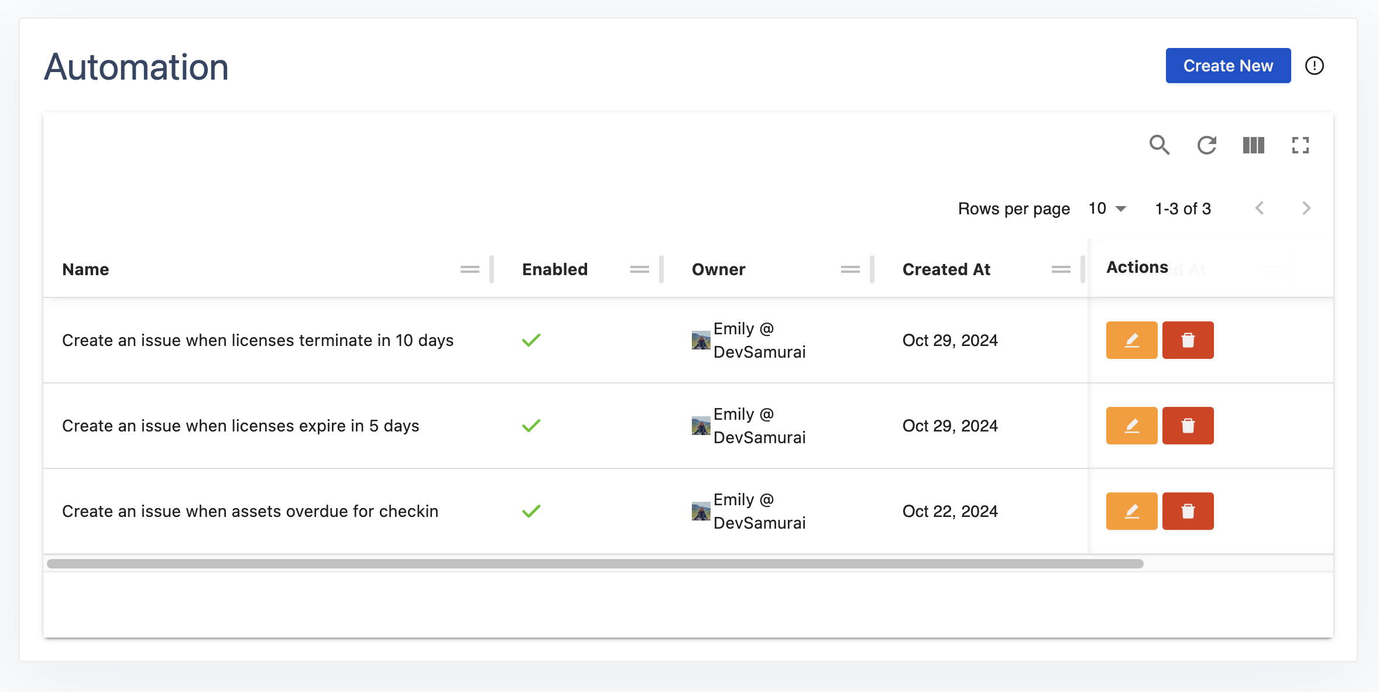Click the info icon beside Create New
The image size is (1379, 692).
click(1314, 66)
